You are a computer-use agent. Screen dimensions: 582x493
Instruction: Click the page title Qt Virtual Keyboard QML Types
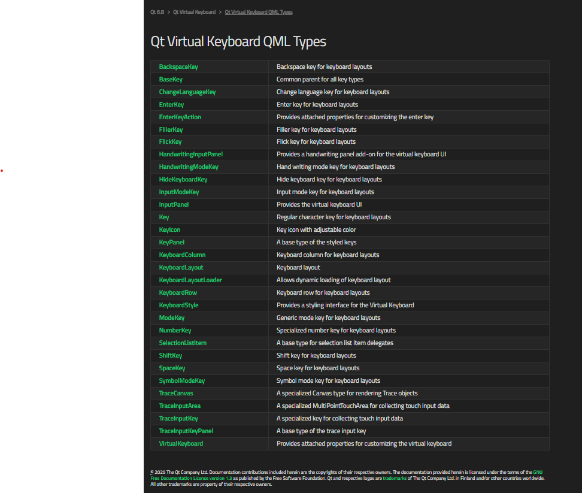click(x=238, y=41)
